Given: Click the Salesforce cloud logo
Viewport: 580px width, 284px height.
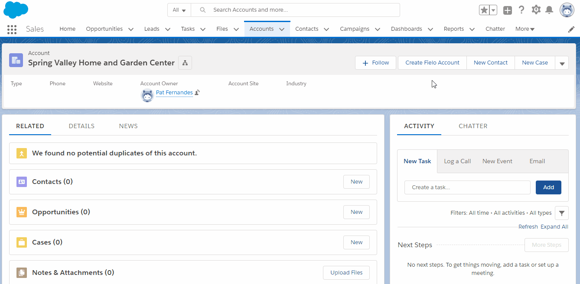Looking at the screenshot, I should (x=16, y=10).
